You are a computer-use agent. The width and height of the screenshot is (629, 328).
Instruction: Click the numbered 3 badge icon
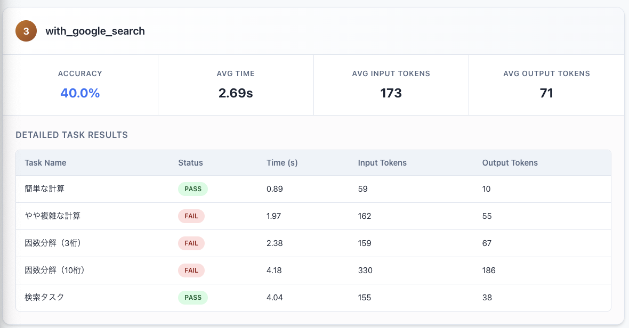26,31
